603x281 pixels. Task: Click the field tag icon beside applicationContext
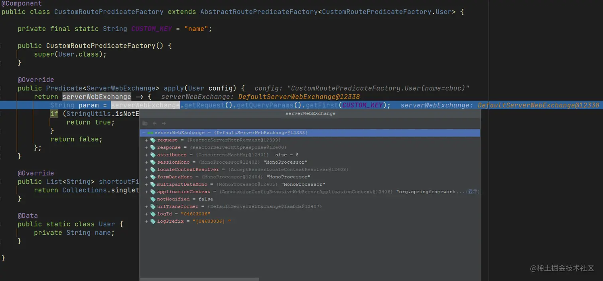153,192
